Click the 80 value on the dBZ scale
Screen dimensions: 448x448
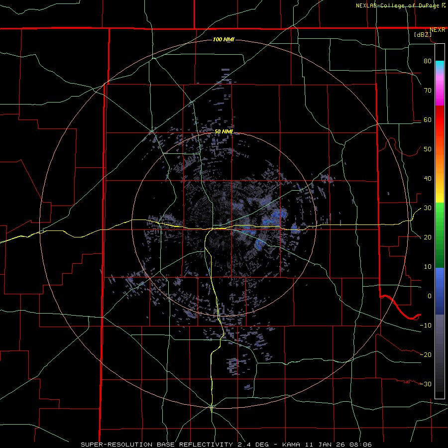tap(428, 61)
